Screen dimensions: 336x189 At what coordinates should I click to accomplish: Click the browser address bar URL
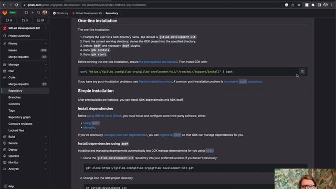[x=87, y=5]
